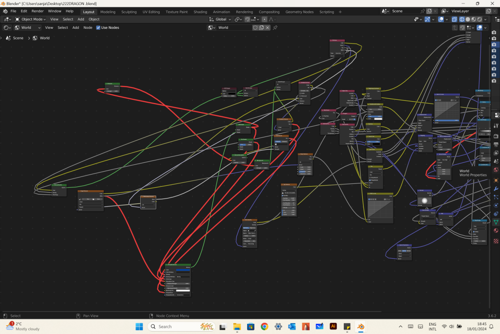This screenshot has width=500, height=334.
Task: Click the blue Color swatch on Principled Volume node
Action: [x=183, y=270]
